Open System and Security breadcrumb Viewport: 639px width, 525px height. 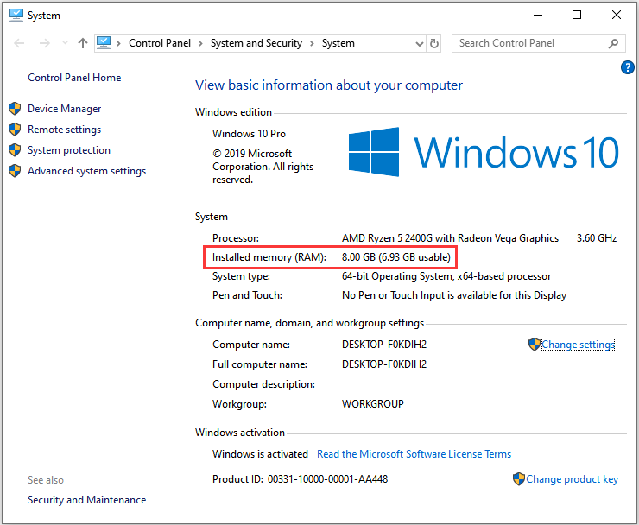point(256,43)
